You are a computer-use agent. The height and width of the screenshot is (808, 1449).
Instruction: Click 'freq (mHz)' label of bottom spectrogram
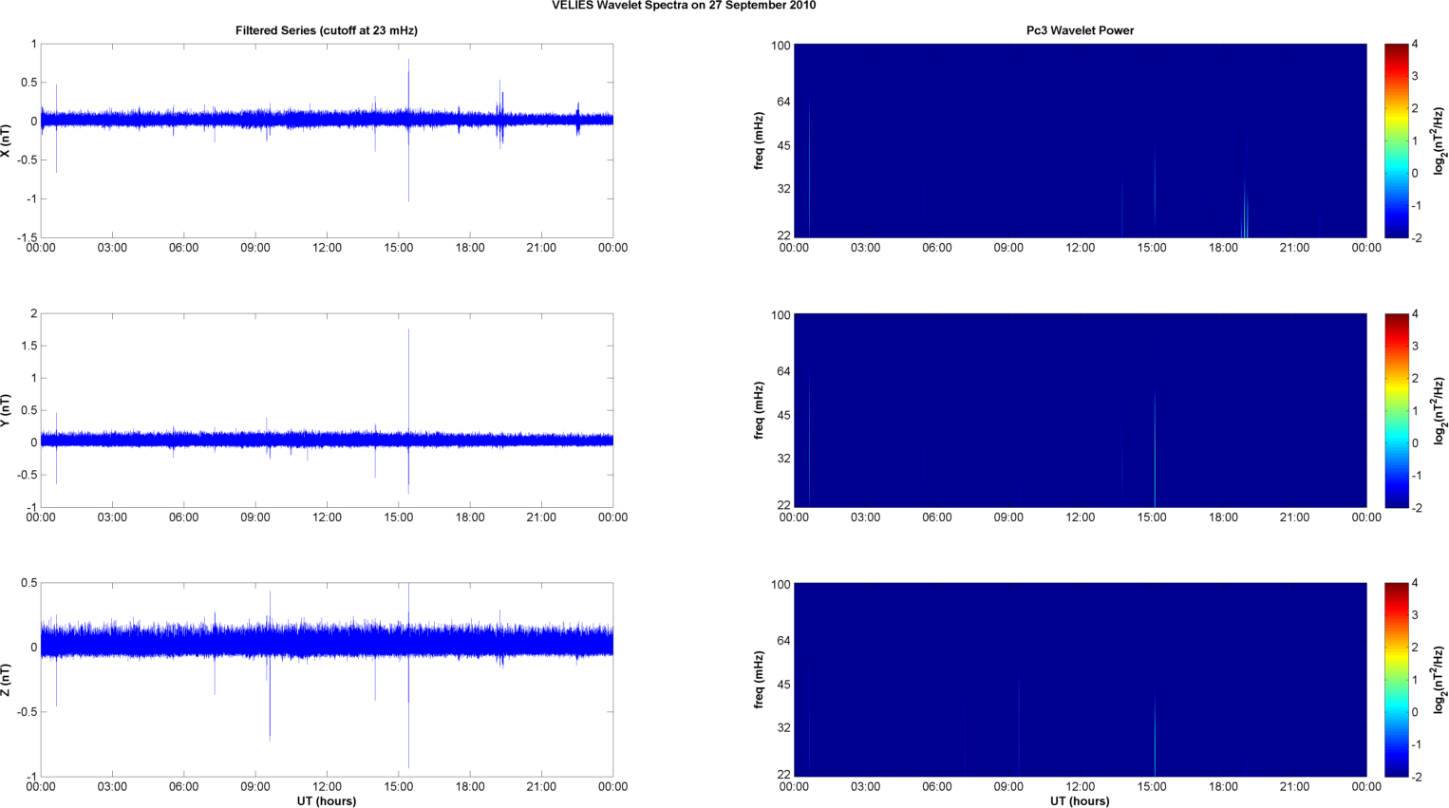(760, 680)
